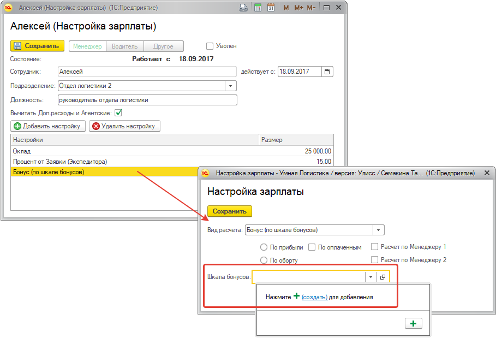Click the green plus button in the dropdown list
This screenshot has width=496, height=338.
tap(414, 323)
